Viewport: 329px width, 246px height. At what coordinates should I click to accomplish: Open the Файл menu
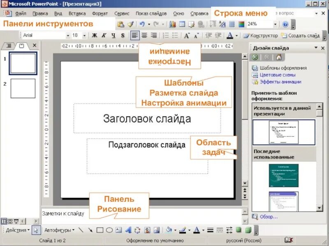coord(21,14)
